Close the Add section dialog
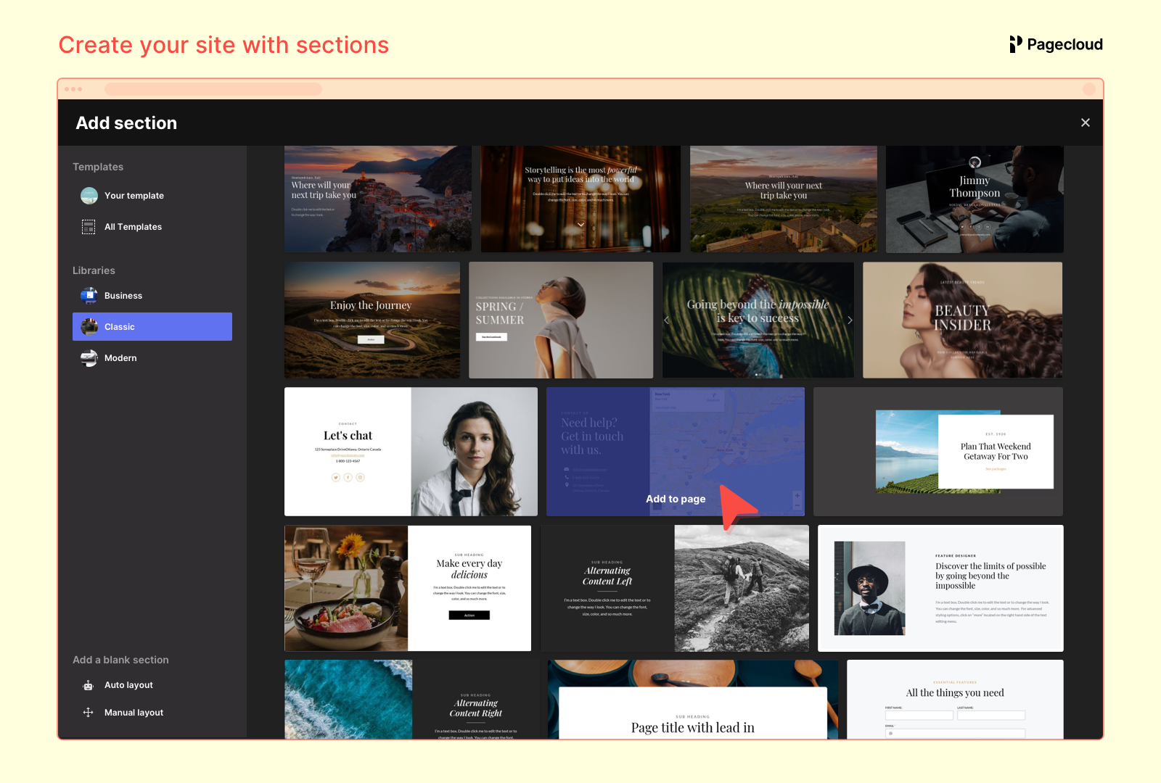The height and width of the screenshot is (783, 1161). [x=1085, y=123]
